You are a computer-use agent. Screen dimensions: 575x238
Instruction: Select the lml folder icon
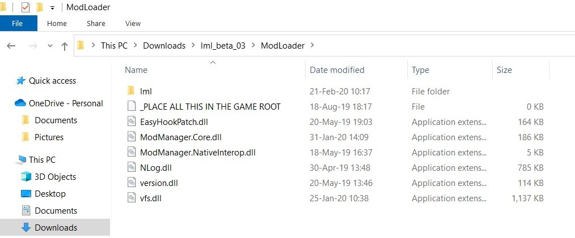[x=131, y=91]
